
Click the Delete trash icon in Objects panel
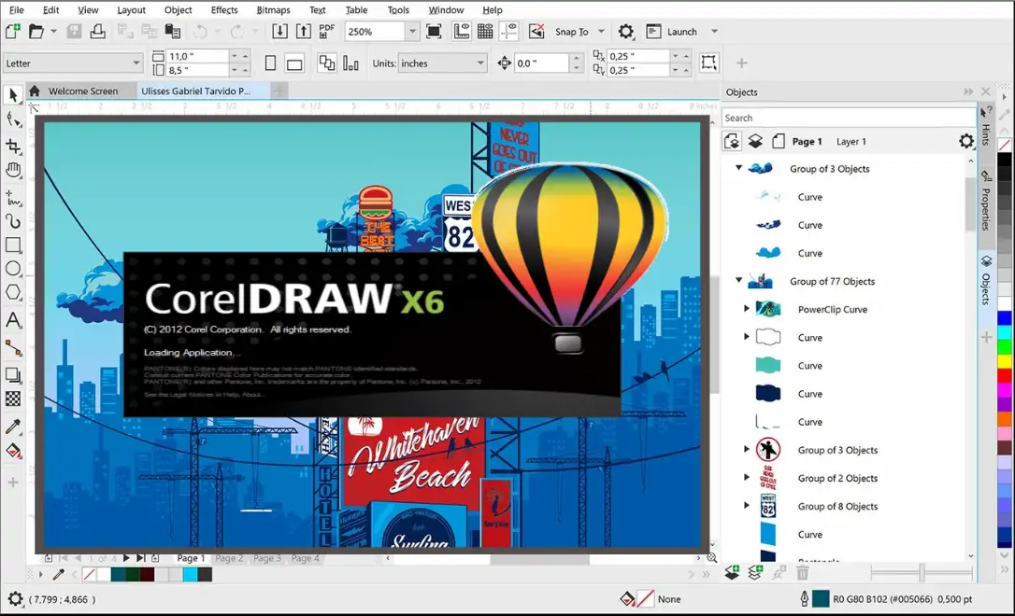coord(802,572)
